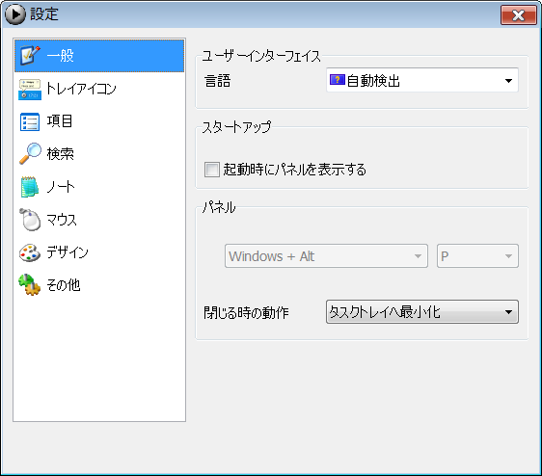
Task: Select マウス in the category list
Action: coord(99,220)
